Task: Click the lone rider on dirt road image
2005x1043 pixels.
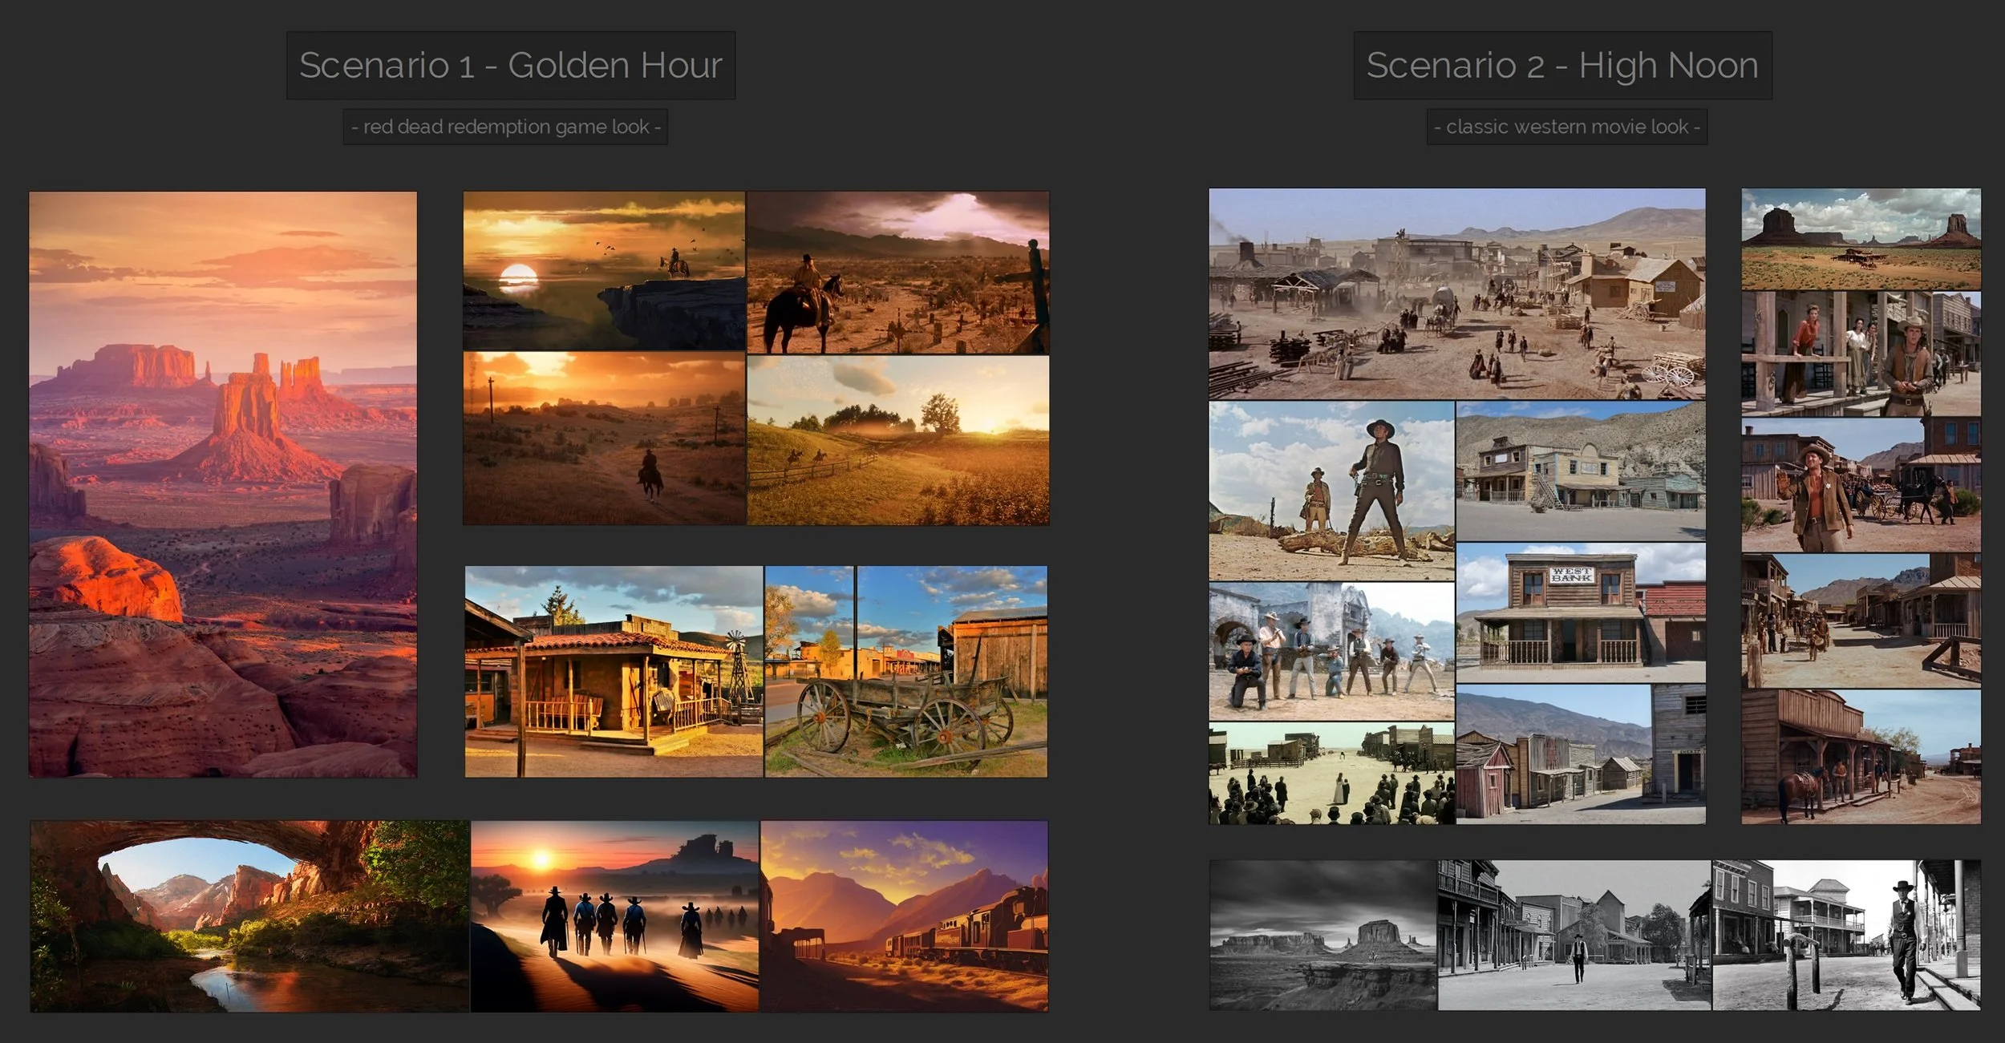Action: 604,439
